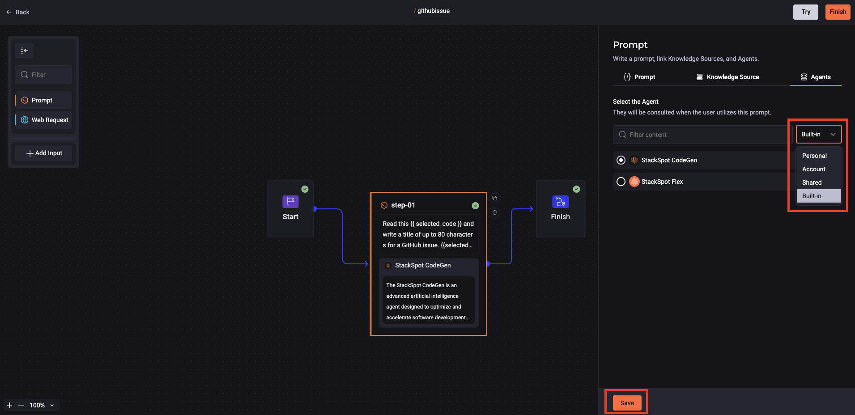Screen dimensions: 855x415
Task: Click Back to leave the editor
Action: click(x=18, y=12)
